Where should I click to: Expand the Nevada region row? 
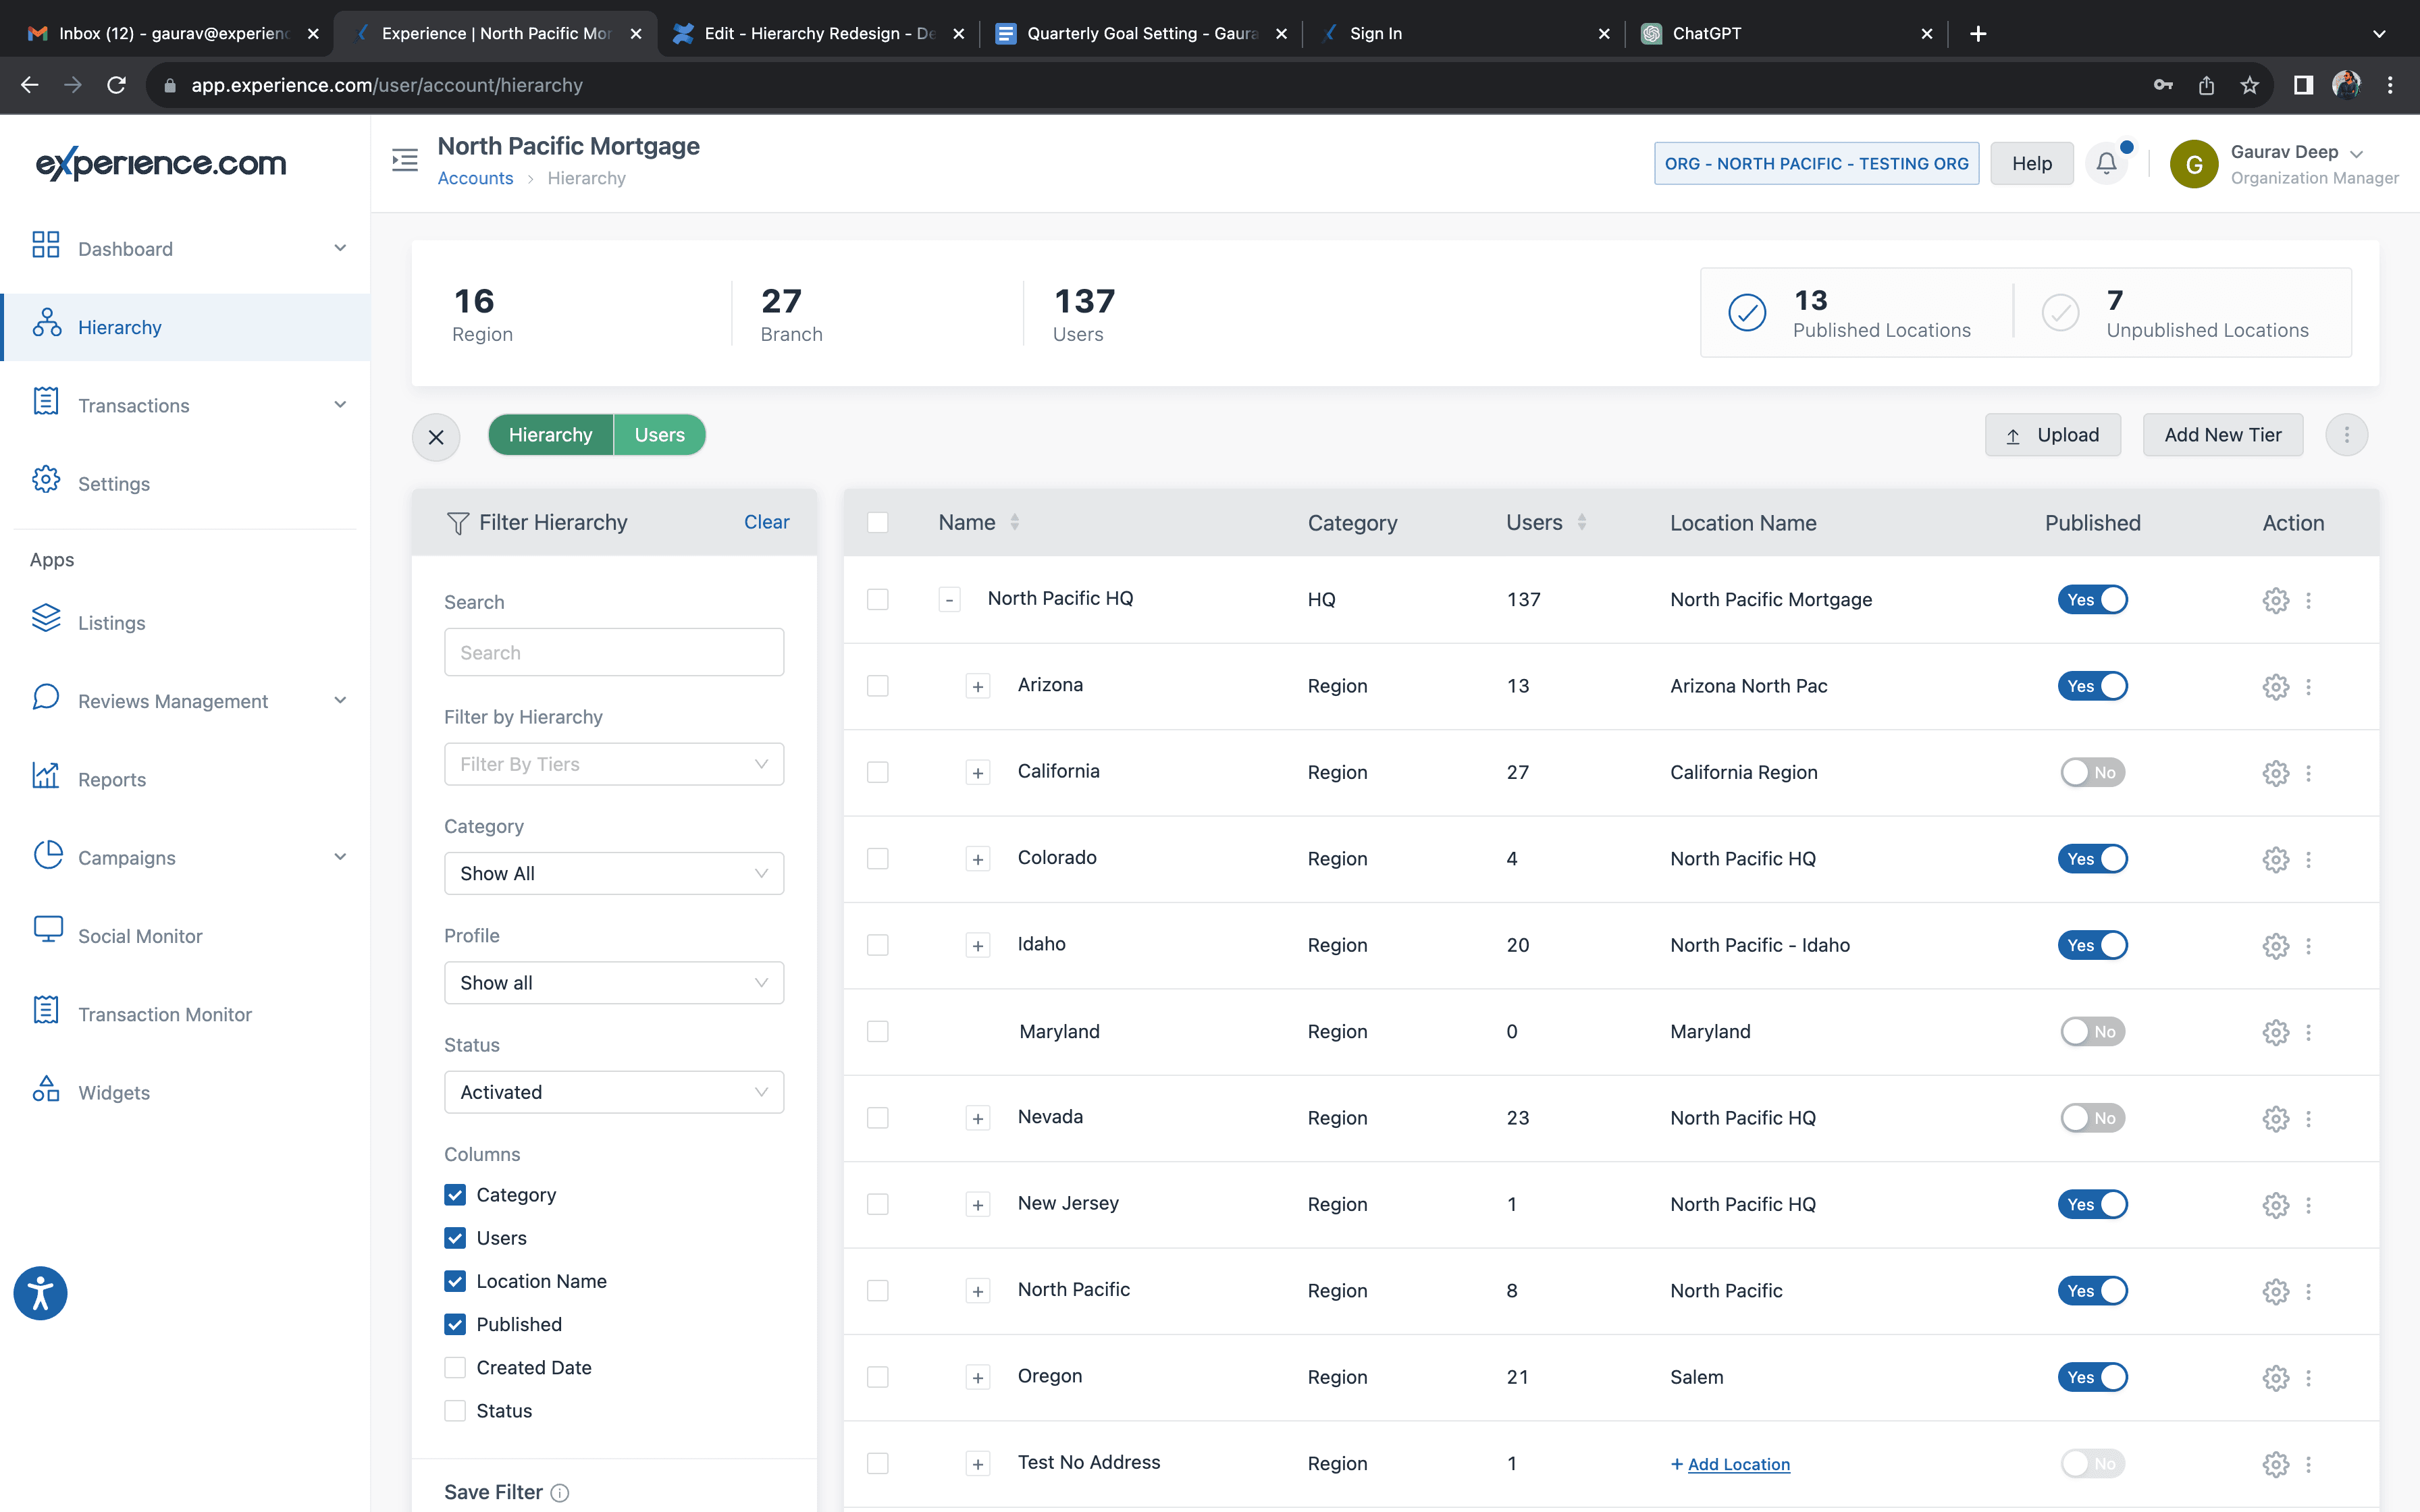click(x=978, y=1119)
